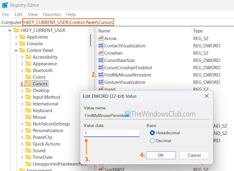
Task: Expand the Desktop key
Action: point(22,90)
